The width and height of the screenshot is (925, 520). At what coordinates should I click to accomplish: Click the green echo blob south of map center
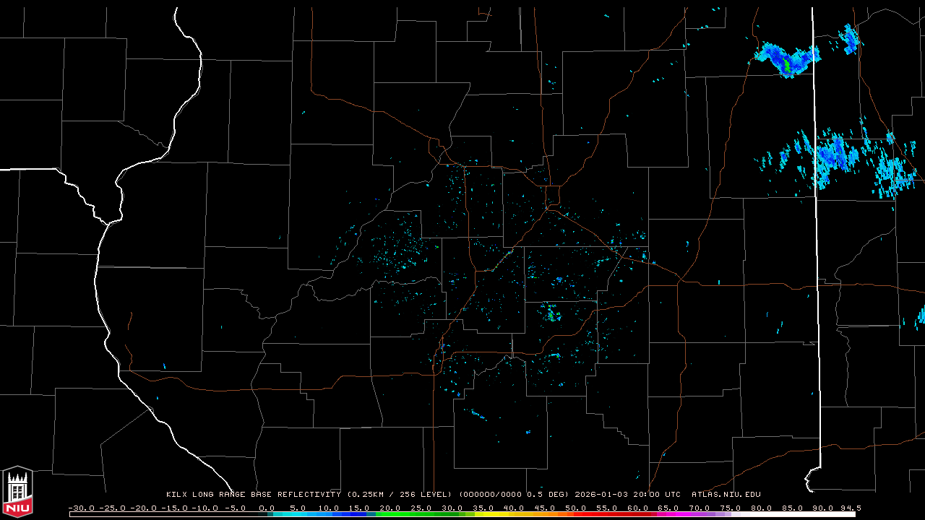pyautogui.click(x=551, y=314)
